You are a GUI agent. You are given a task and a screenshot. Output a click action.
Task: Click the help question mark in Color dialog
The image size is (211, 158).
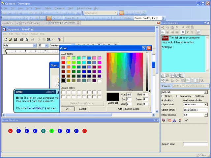[144, 48]
